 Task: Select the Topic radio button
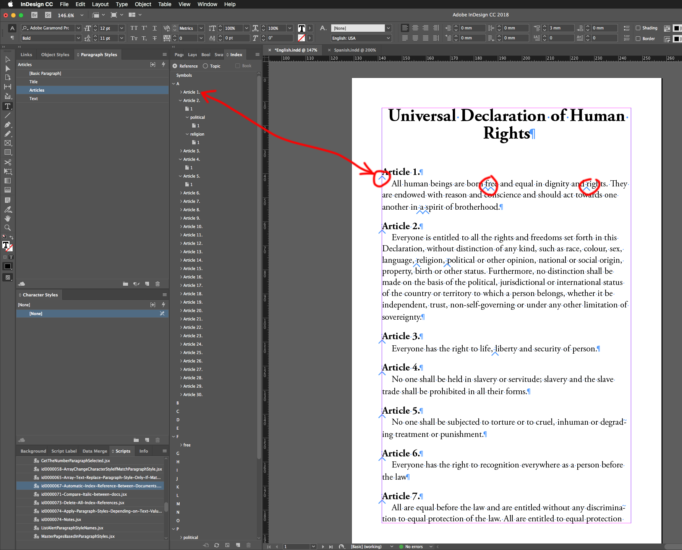(x=206, y=66)
